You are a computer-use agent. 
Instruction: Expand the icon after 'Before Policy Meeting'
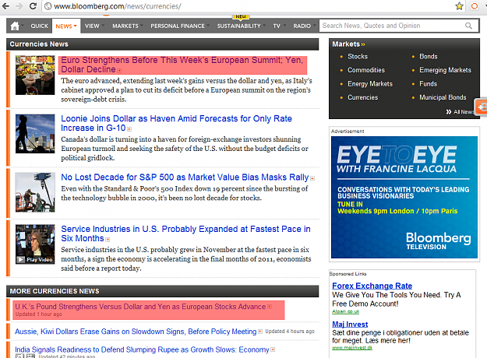pos(260,332)
